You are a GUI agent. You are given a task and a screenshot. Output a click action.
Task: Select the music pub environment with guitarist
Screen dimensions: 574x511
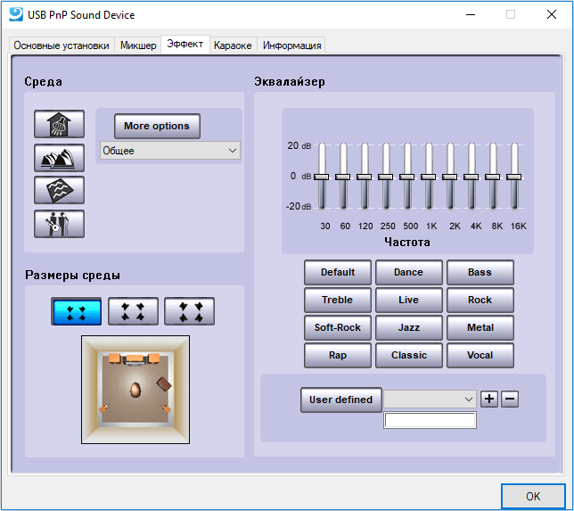[59, 224]
